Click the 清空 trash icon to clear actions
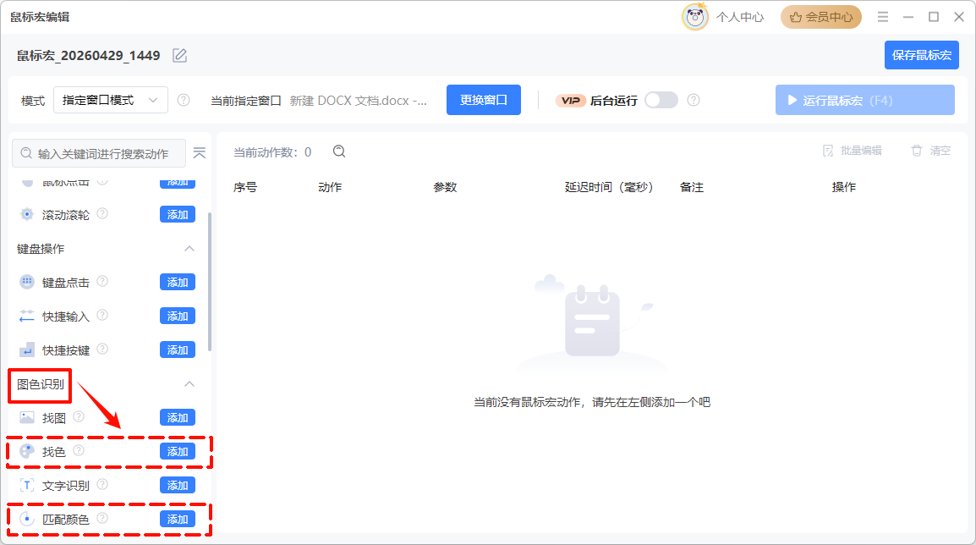Viewport: 976px width, 545px height. pyautogui.click(x=916, y=151)
